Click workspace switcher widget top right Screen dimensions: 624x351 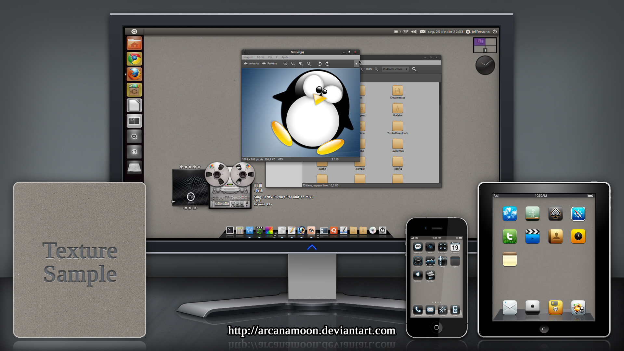coord(485,45)
